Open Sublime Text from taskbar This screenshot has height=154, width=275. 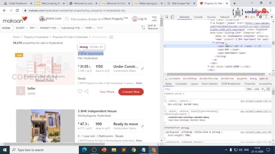click(x=124, y=150)
